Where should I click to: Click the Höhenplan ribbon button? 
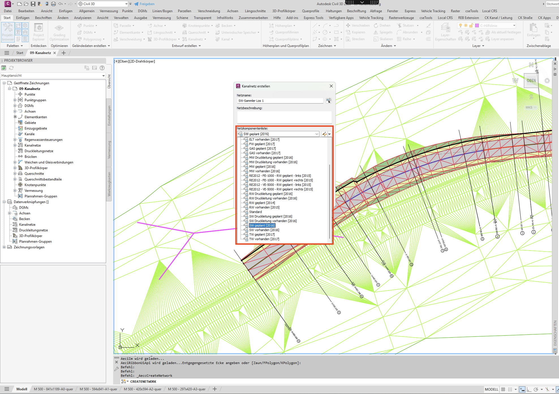[282, 25]
